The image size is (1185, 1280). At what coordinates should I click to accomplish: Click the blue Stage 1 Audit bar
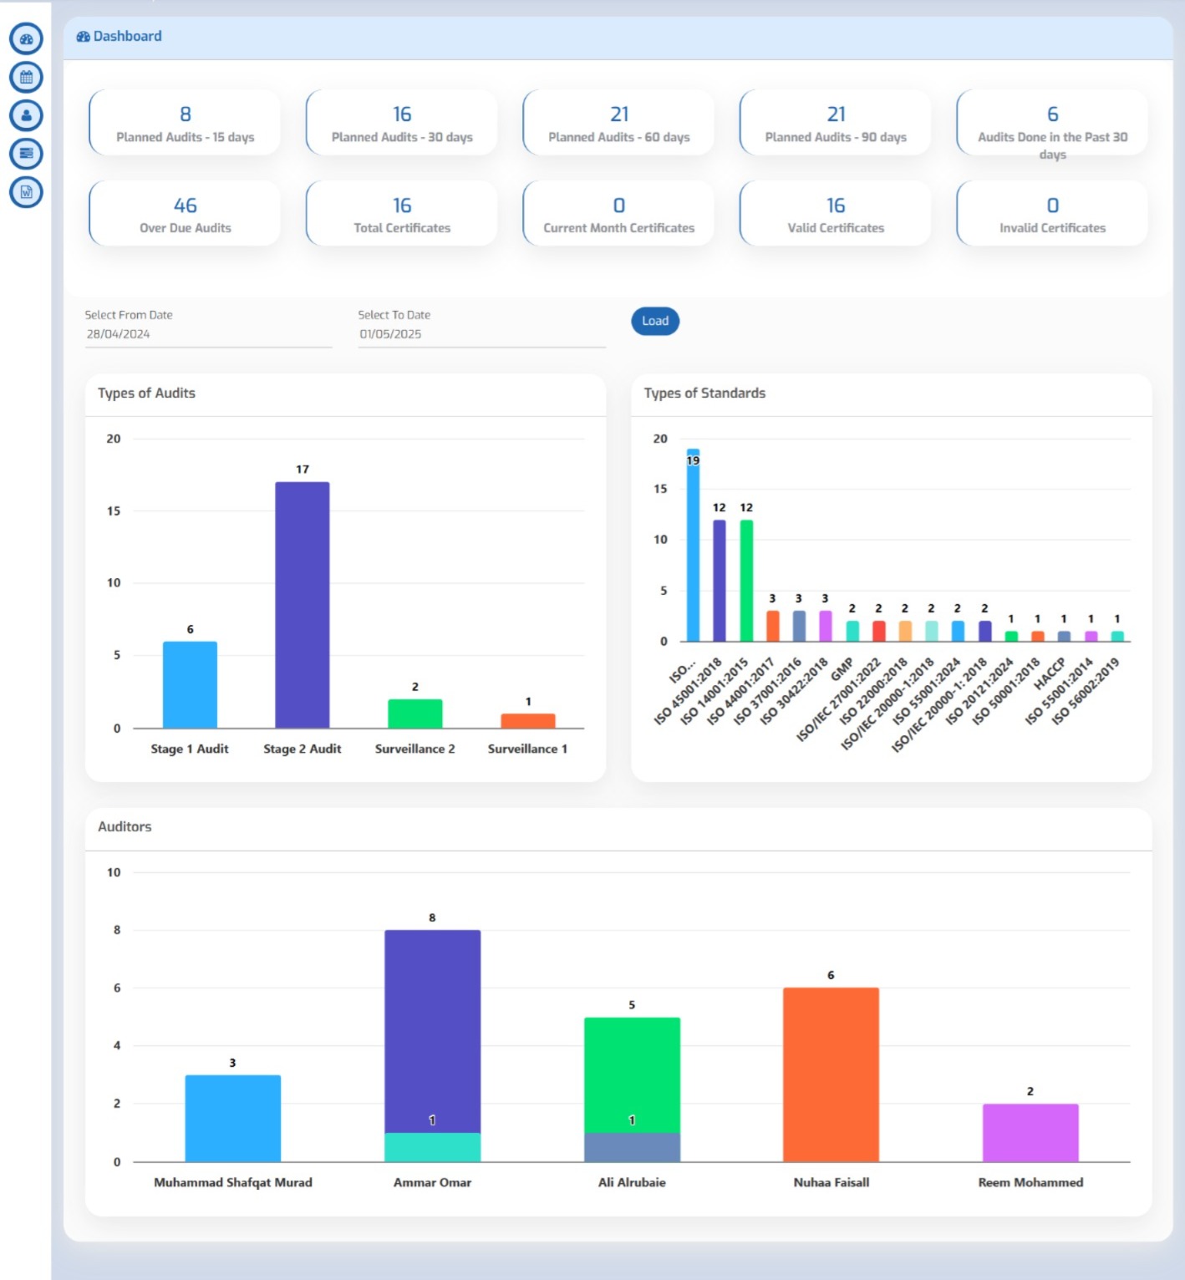point(190,685)
